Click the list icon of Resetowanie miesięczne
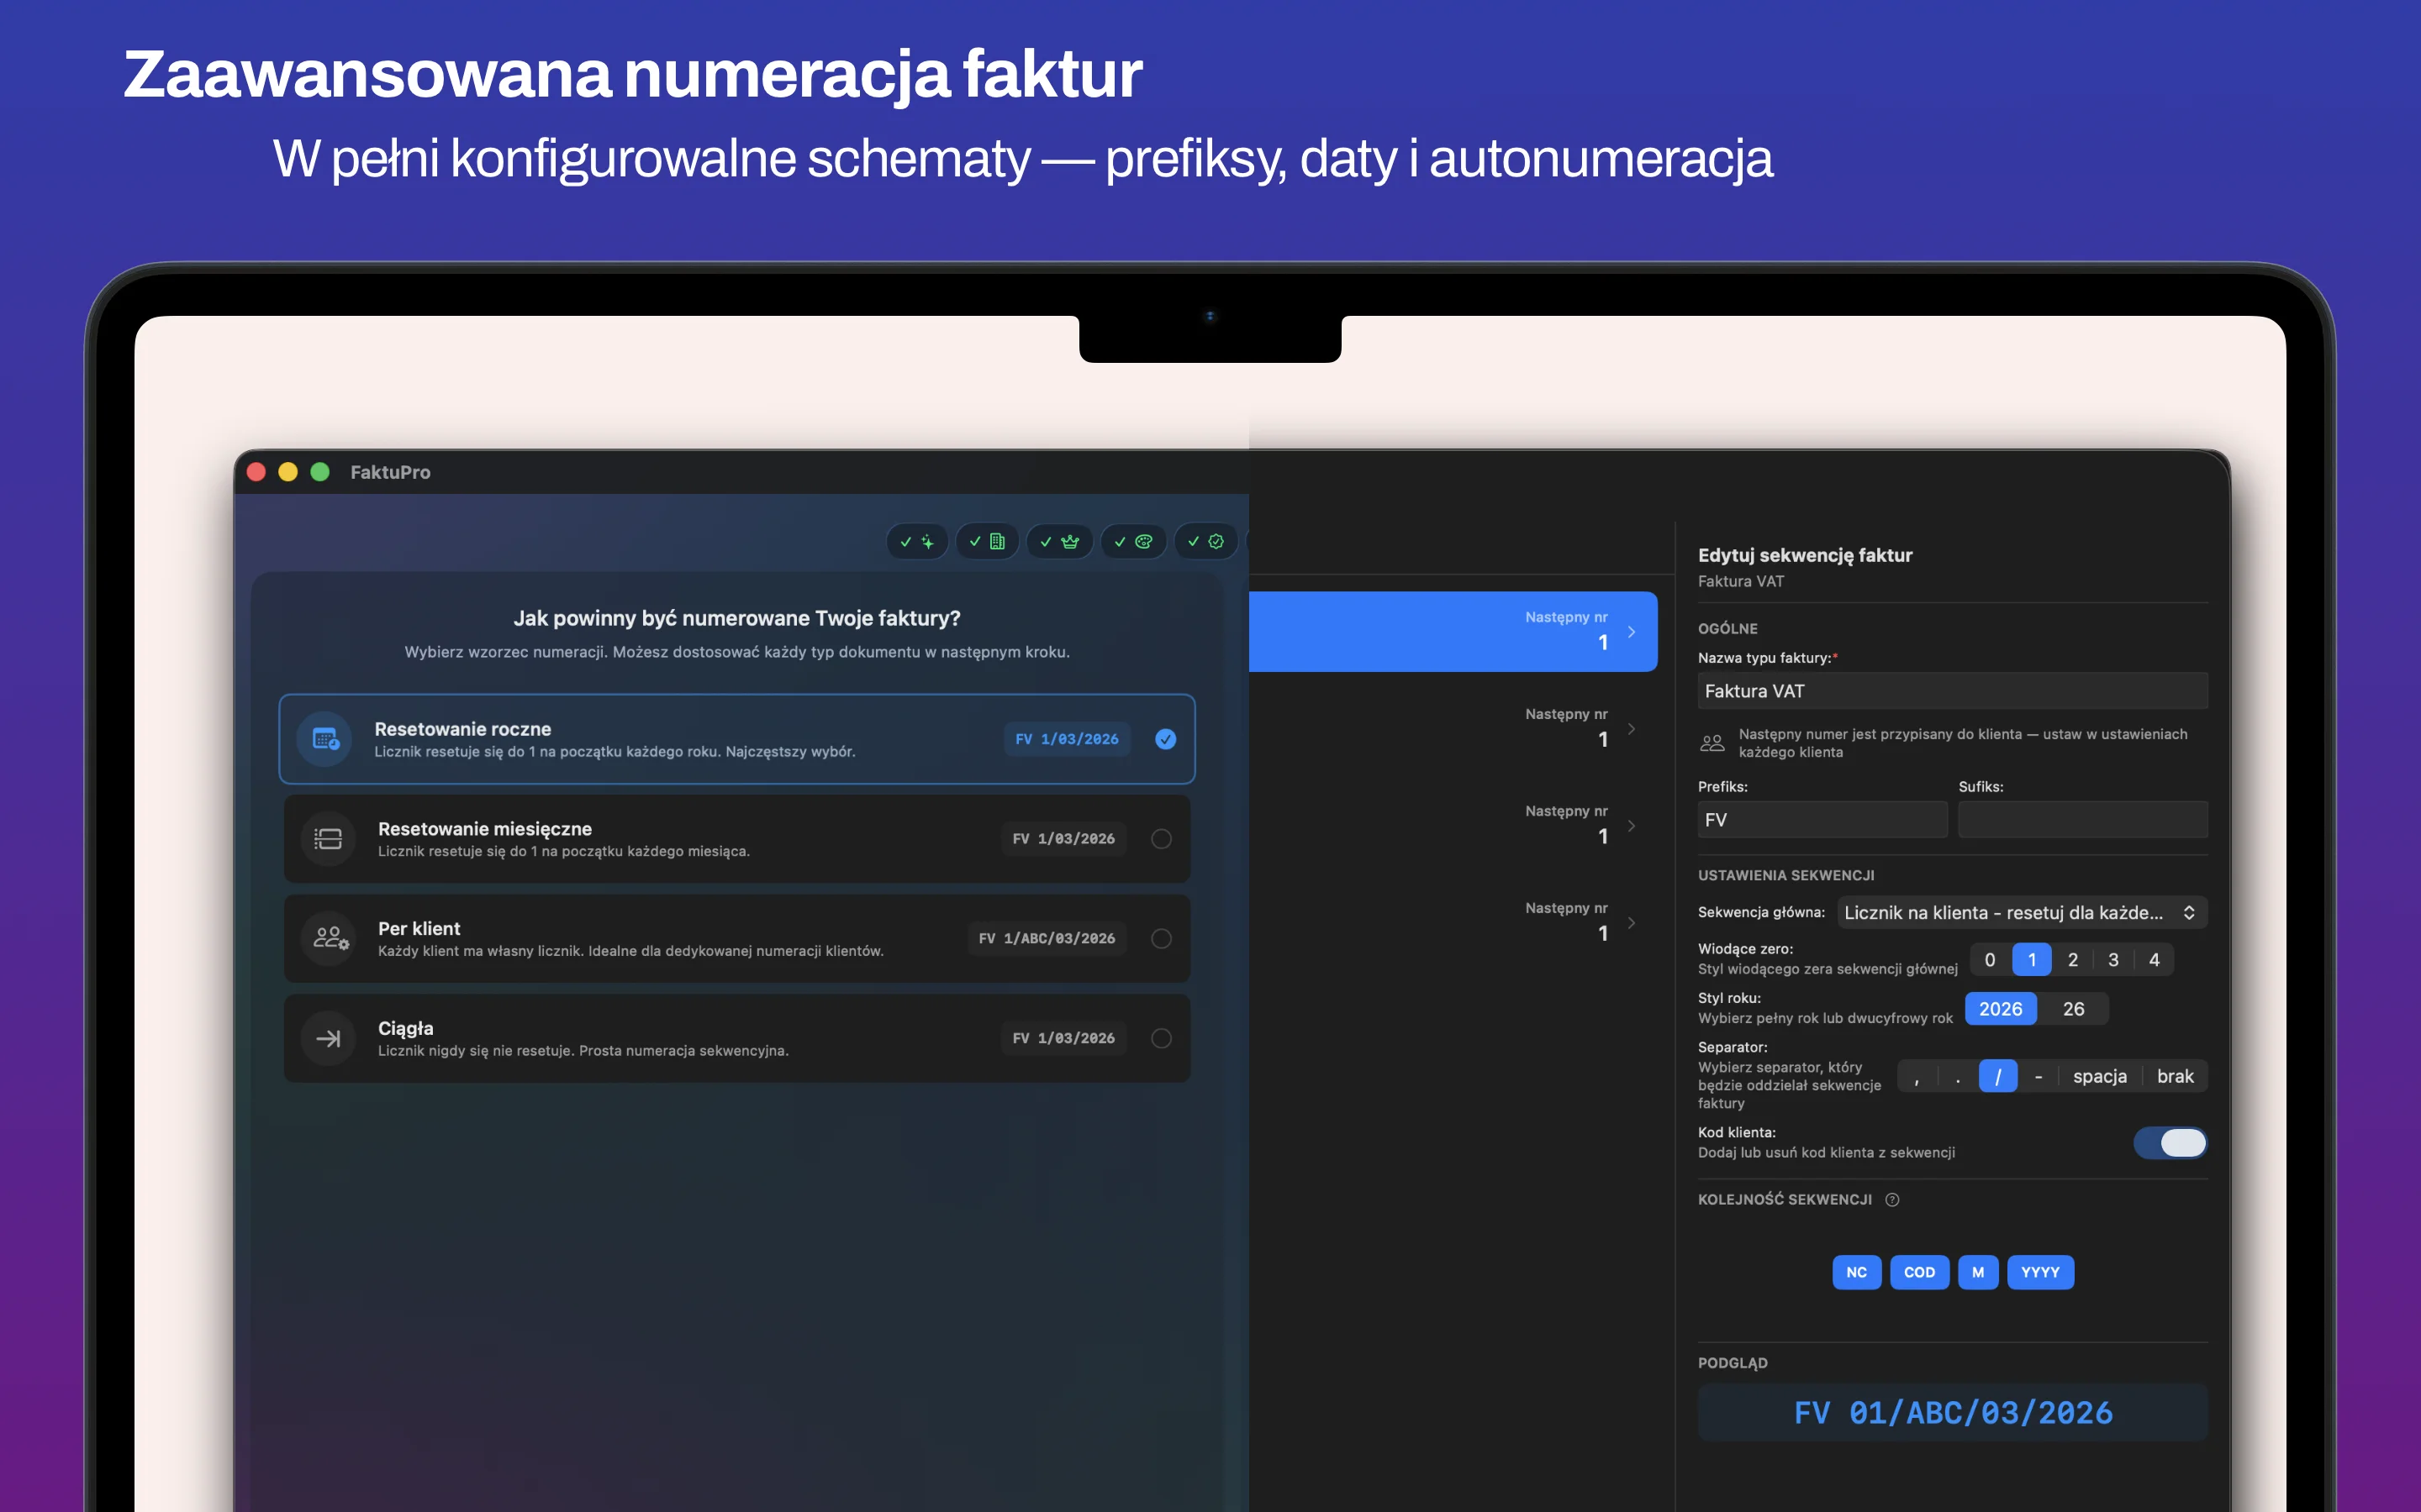 pos(328,839)
